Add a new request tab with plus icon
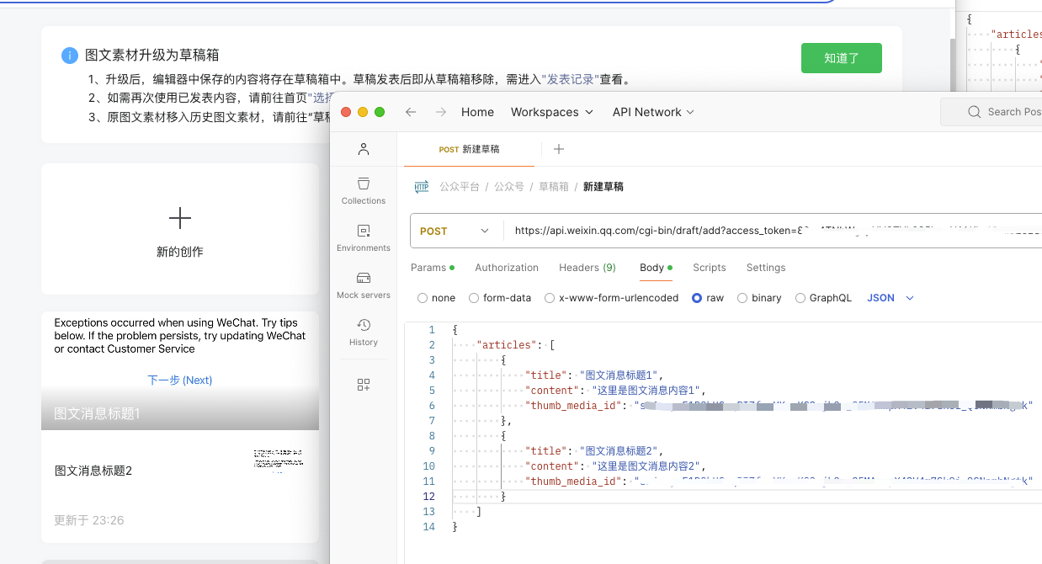The height and width of the screenshot is (564, 1042). pos(559,149)
